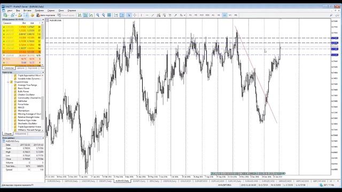The width and height of the screenshot is (342, 192).
Task: Open the Help menu
Action: pyautogui.click(x=72, y=11)
